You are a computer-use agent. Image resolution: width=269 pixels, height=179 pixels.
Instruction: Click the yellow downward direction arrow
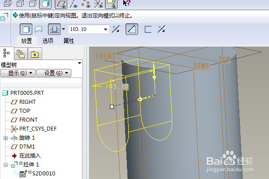[154, 71]
